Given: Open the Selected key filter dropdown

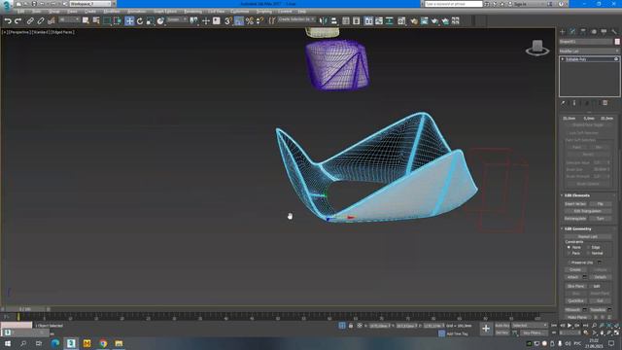Looking at the screenshot, I should coord(529,326).
